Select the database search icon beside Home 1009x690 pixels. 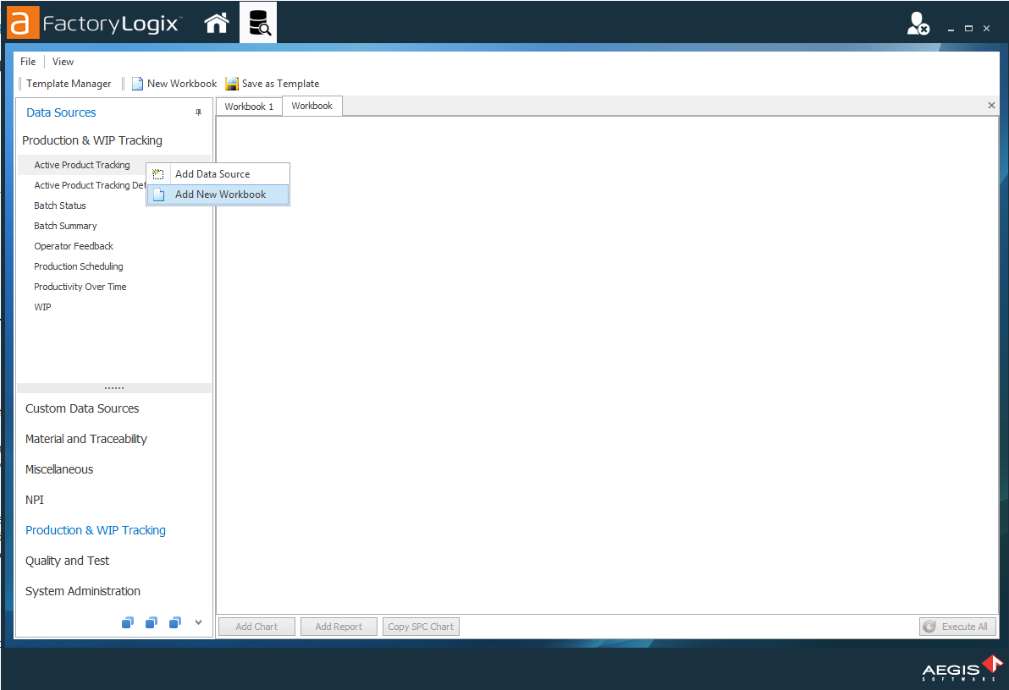(258, 23)
